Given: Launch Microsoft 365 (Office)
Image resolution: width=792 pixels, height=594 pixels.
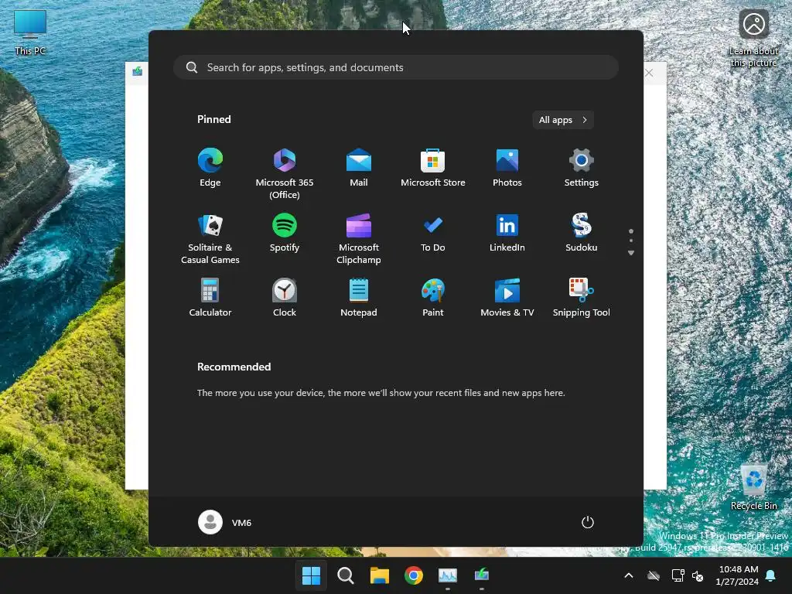Looking at the screenshot, I should pyautogui.click(x=285, y=174).
